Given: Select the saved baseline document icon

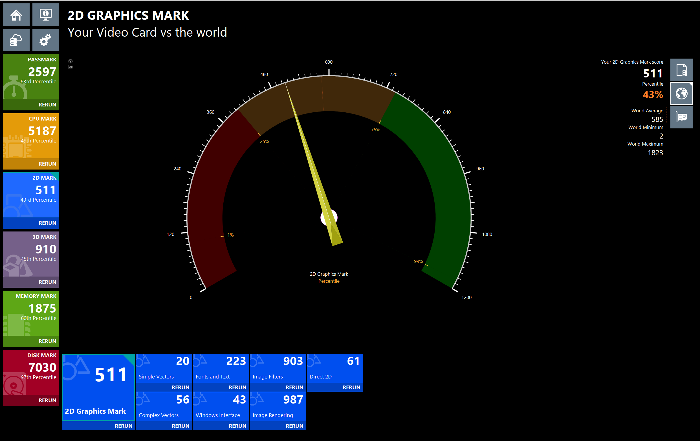Looking at the screenshot, I should point(681,70).
